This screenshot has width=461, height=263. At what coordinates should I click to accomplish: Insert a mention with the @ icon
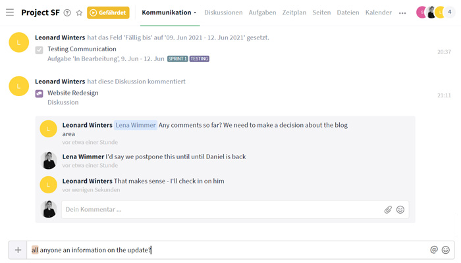tap(434, 250)
